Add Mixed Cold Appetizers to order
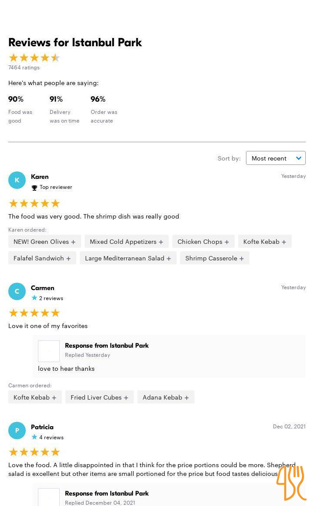The image size is (314, 506). pos(126,242)
